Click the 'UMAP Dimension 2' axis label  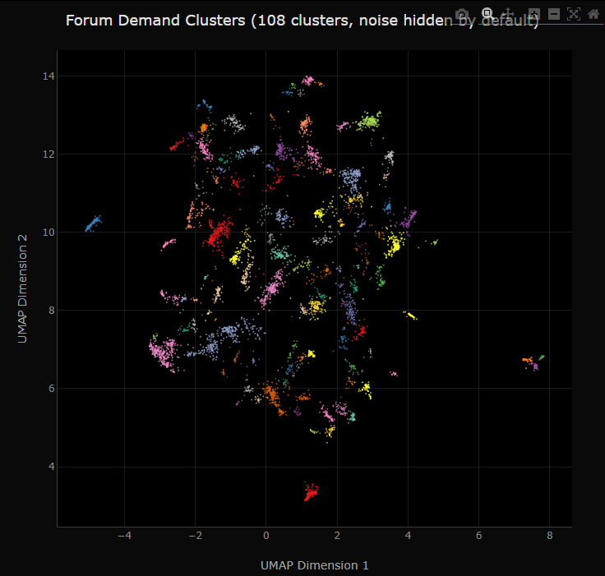coord(22,288)
